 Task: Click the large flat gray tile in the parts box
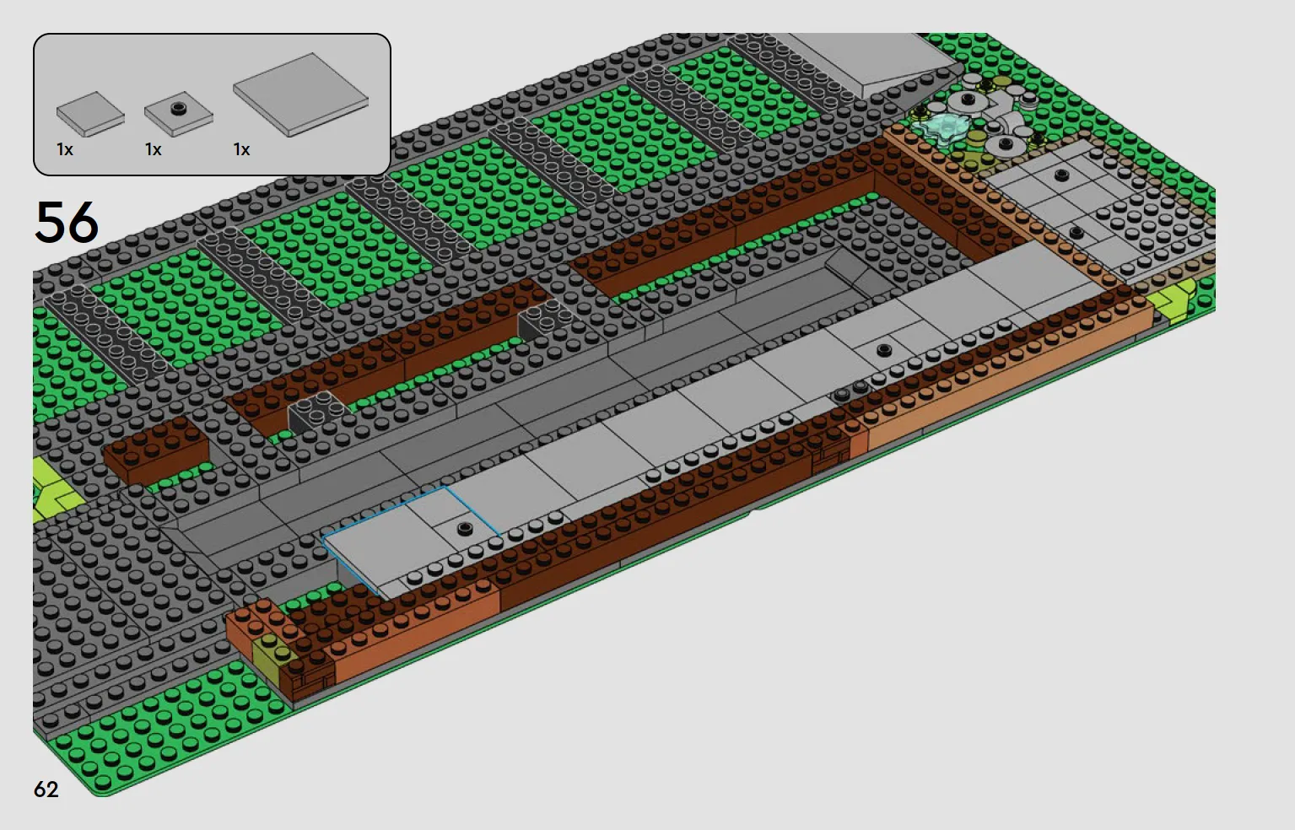300,94
